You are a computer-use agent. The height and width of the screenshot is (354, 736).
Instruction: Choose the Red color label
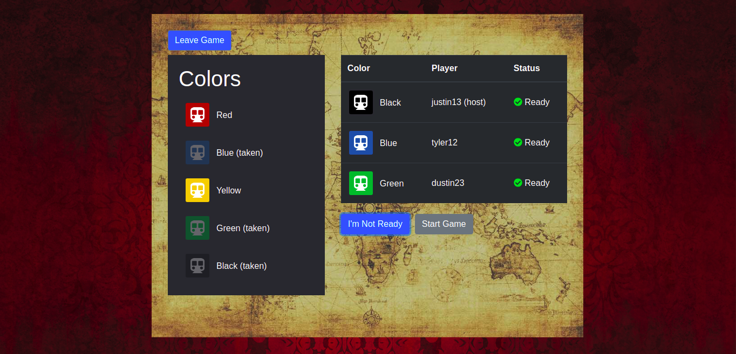(224, 115)
